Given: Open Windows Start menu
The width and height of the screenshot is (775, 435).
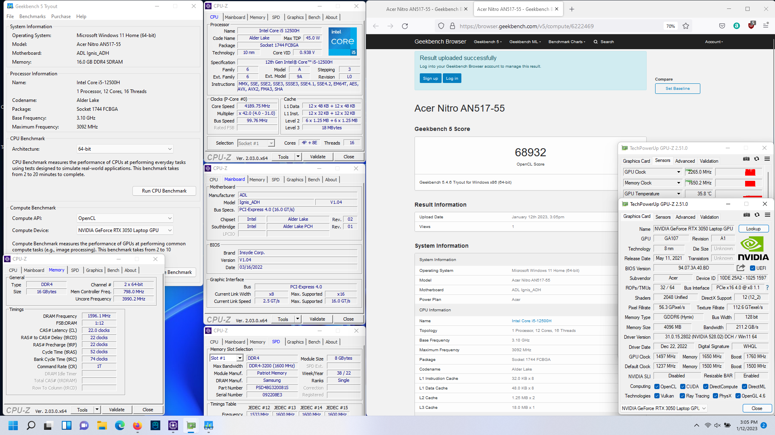Looking at the screenshot, I should coord(13,425).
